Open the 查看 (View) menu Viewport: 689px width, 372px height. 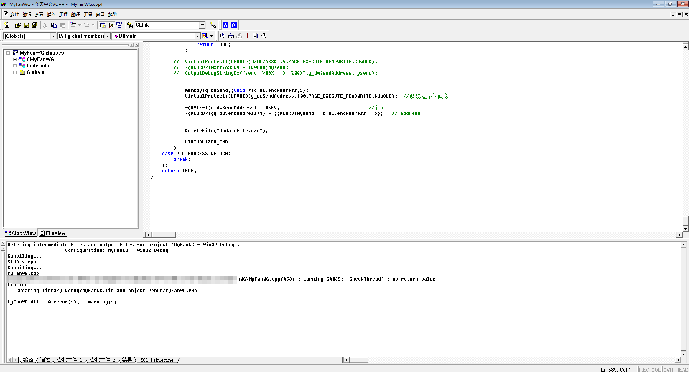(x=39, y=14)
